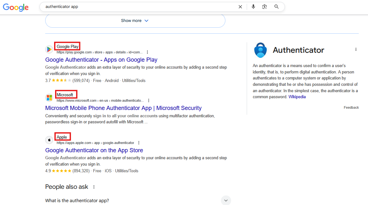Clear the search box with X icon
This screenshot has height=205, width=368.
pyautogui.click(x=240, y=7)
